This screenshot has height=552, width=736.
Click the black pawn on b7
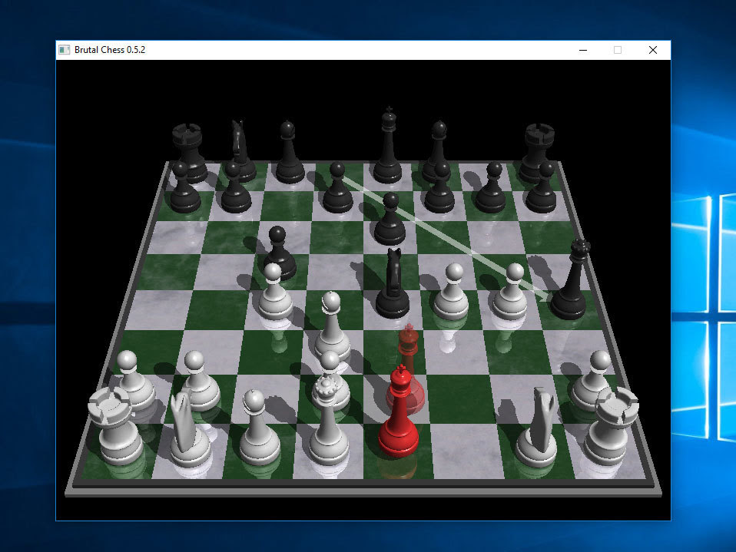(234, 187)
